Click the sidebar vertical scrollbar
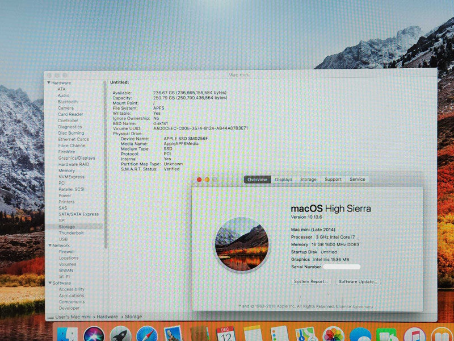Viewport: 454px width, 341px height. coord(106,164)
